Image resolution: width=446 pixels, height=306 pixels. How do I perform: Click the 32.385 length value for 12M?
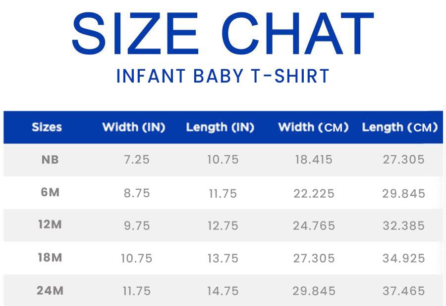click(x=403, y=225)
